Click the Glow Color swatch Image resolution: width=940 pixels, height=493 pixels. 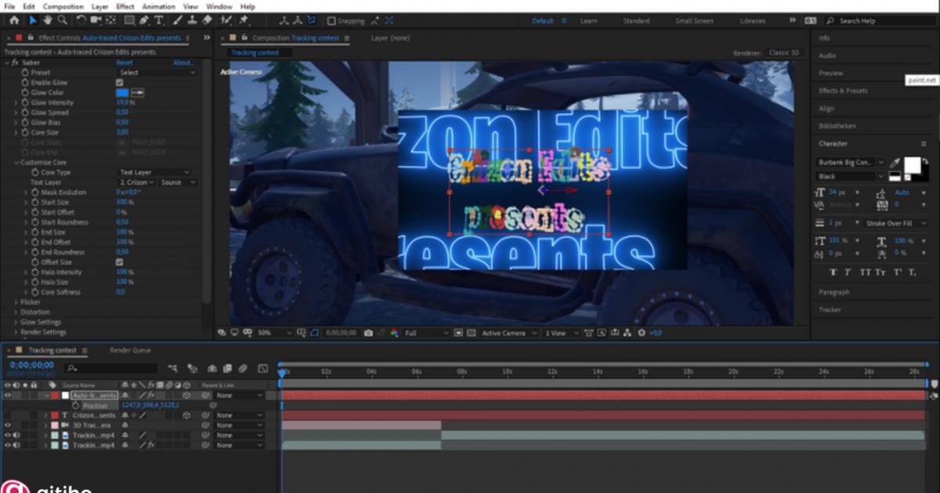pyautogui.click(x=123, y=92)
